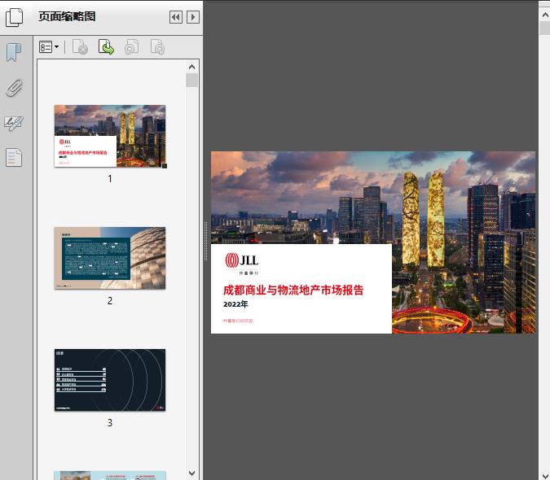
Task: Click page number 2 label under thumbnail
Action: tap(110, 301)
